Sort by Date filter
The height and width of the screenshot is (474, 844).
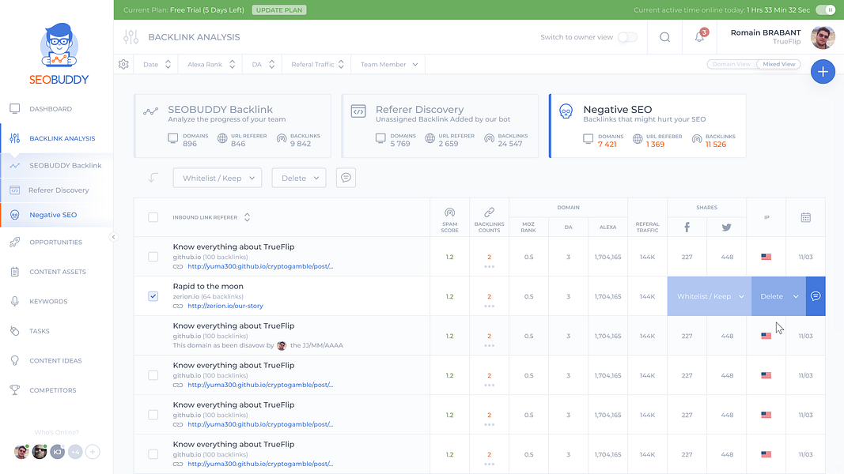pos(157,64)
